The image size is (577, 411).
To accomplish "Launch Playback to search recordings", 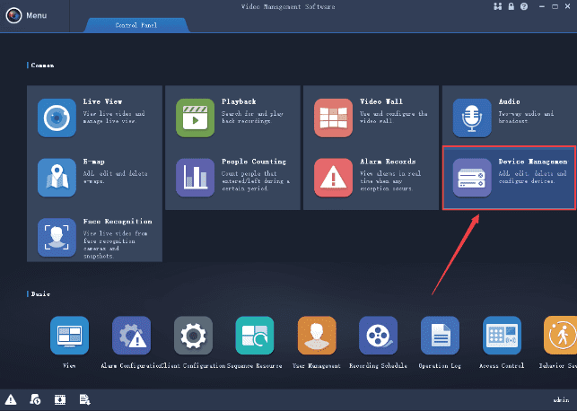I will (195, 118).
